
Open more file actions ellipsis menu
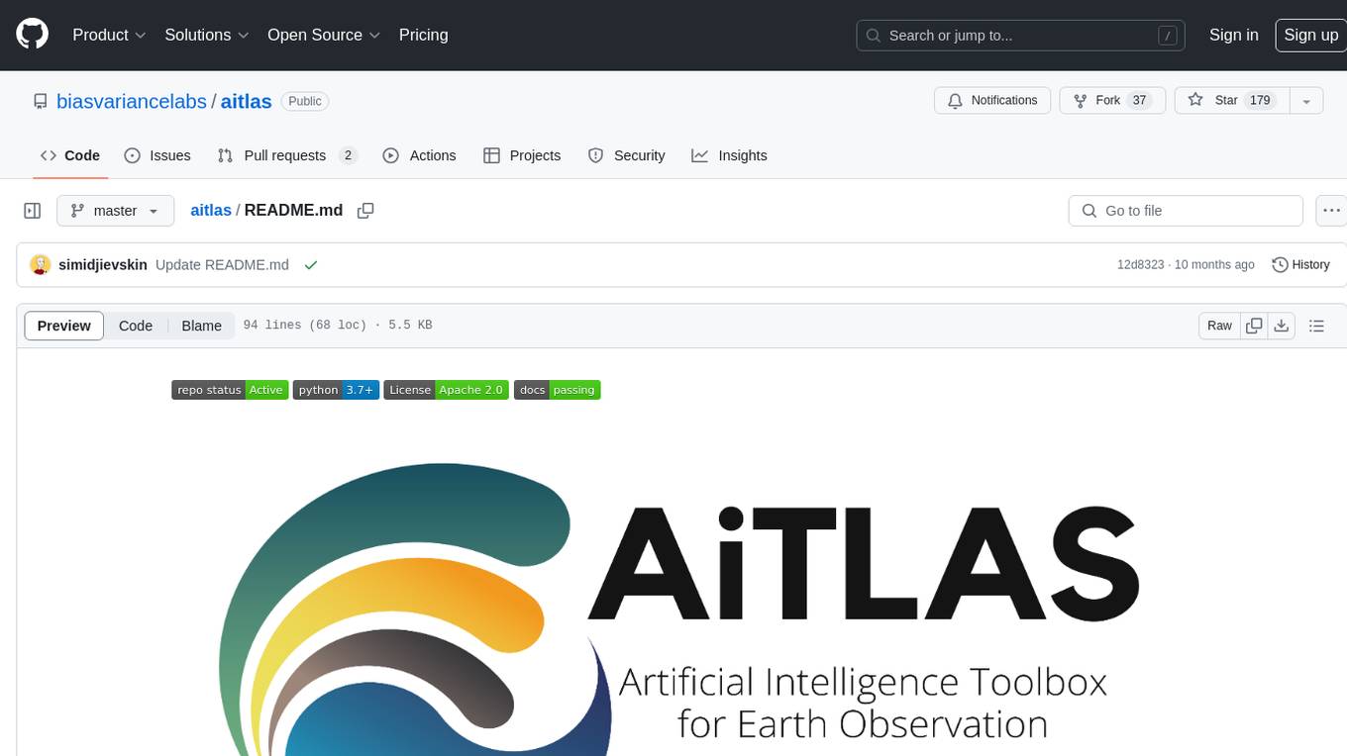tap(1331, 211)
